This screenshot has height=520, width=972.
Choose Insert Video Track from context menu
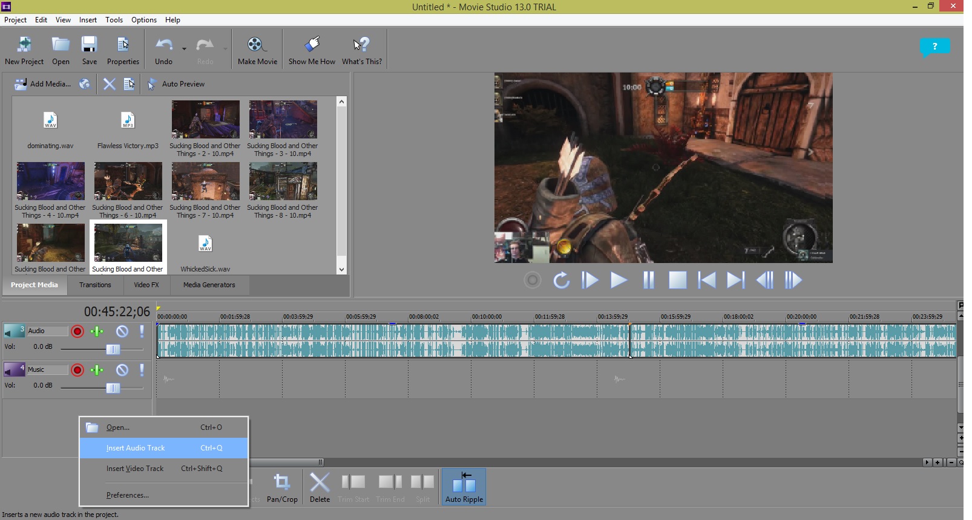pos(163,469)
